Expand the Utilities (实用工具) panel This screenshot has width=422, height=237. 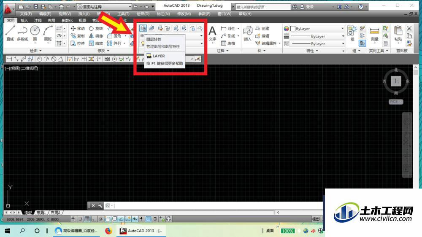(x=379, y=51)
